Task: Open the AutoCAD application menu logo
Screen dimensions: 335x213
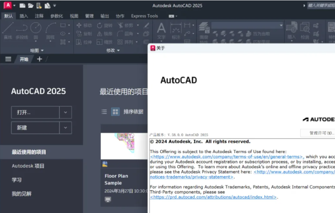Action: tap(8, 5)
